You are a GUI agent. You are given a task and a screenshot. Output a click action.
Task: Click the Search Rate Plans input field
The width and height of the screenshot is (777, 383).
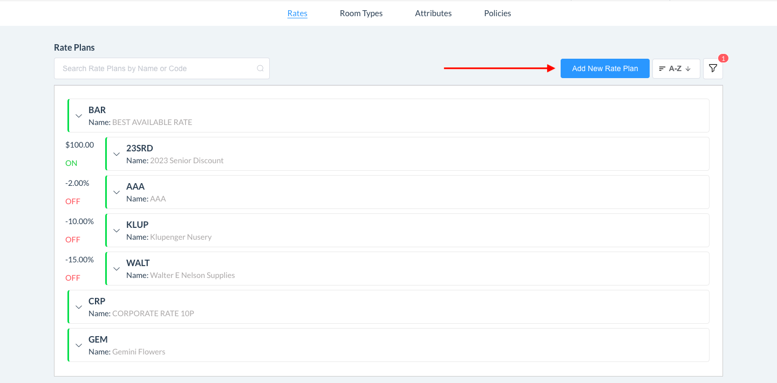pos(156,68)
